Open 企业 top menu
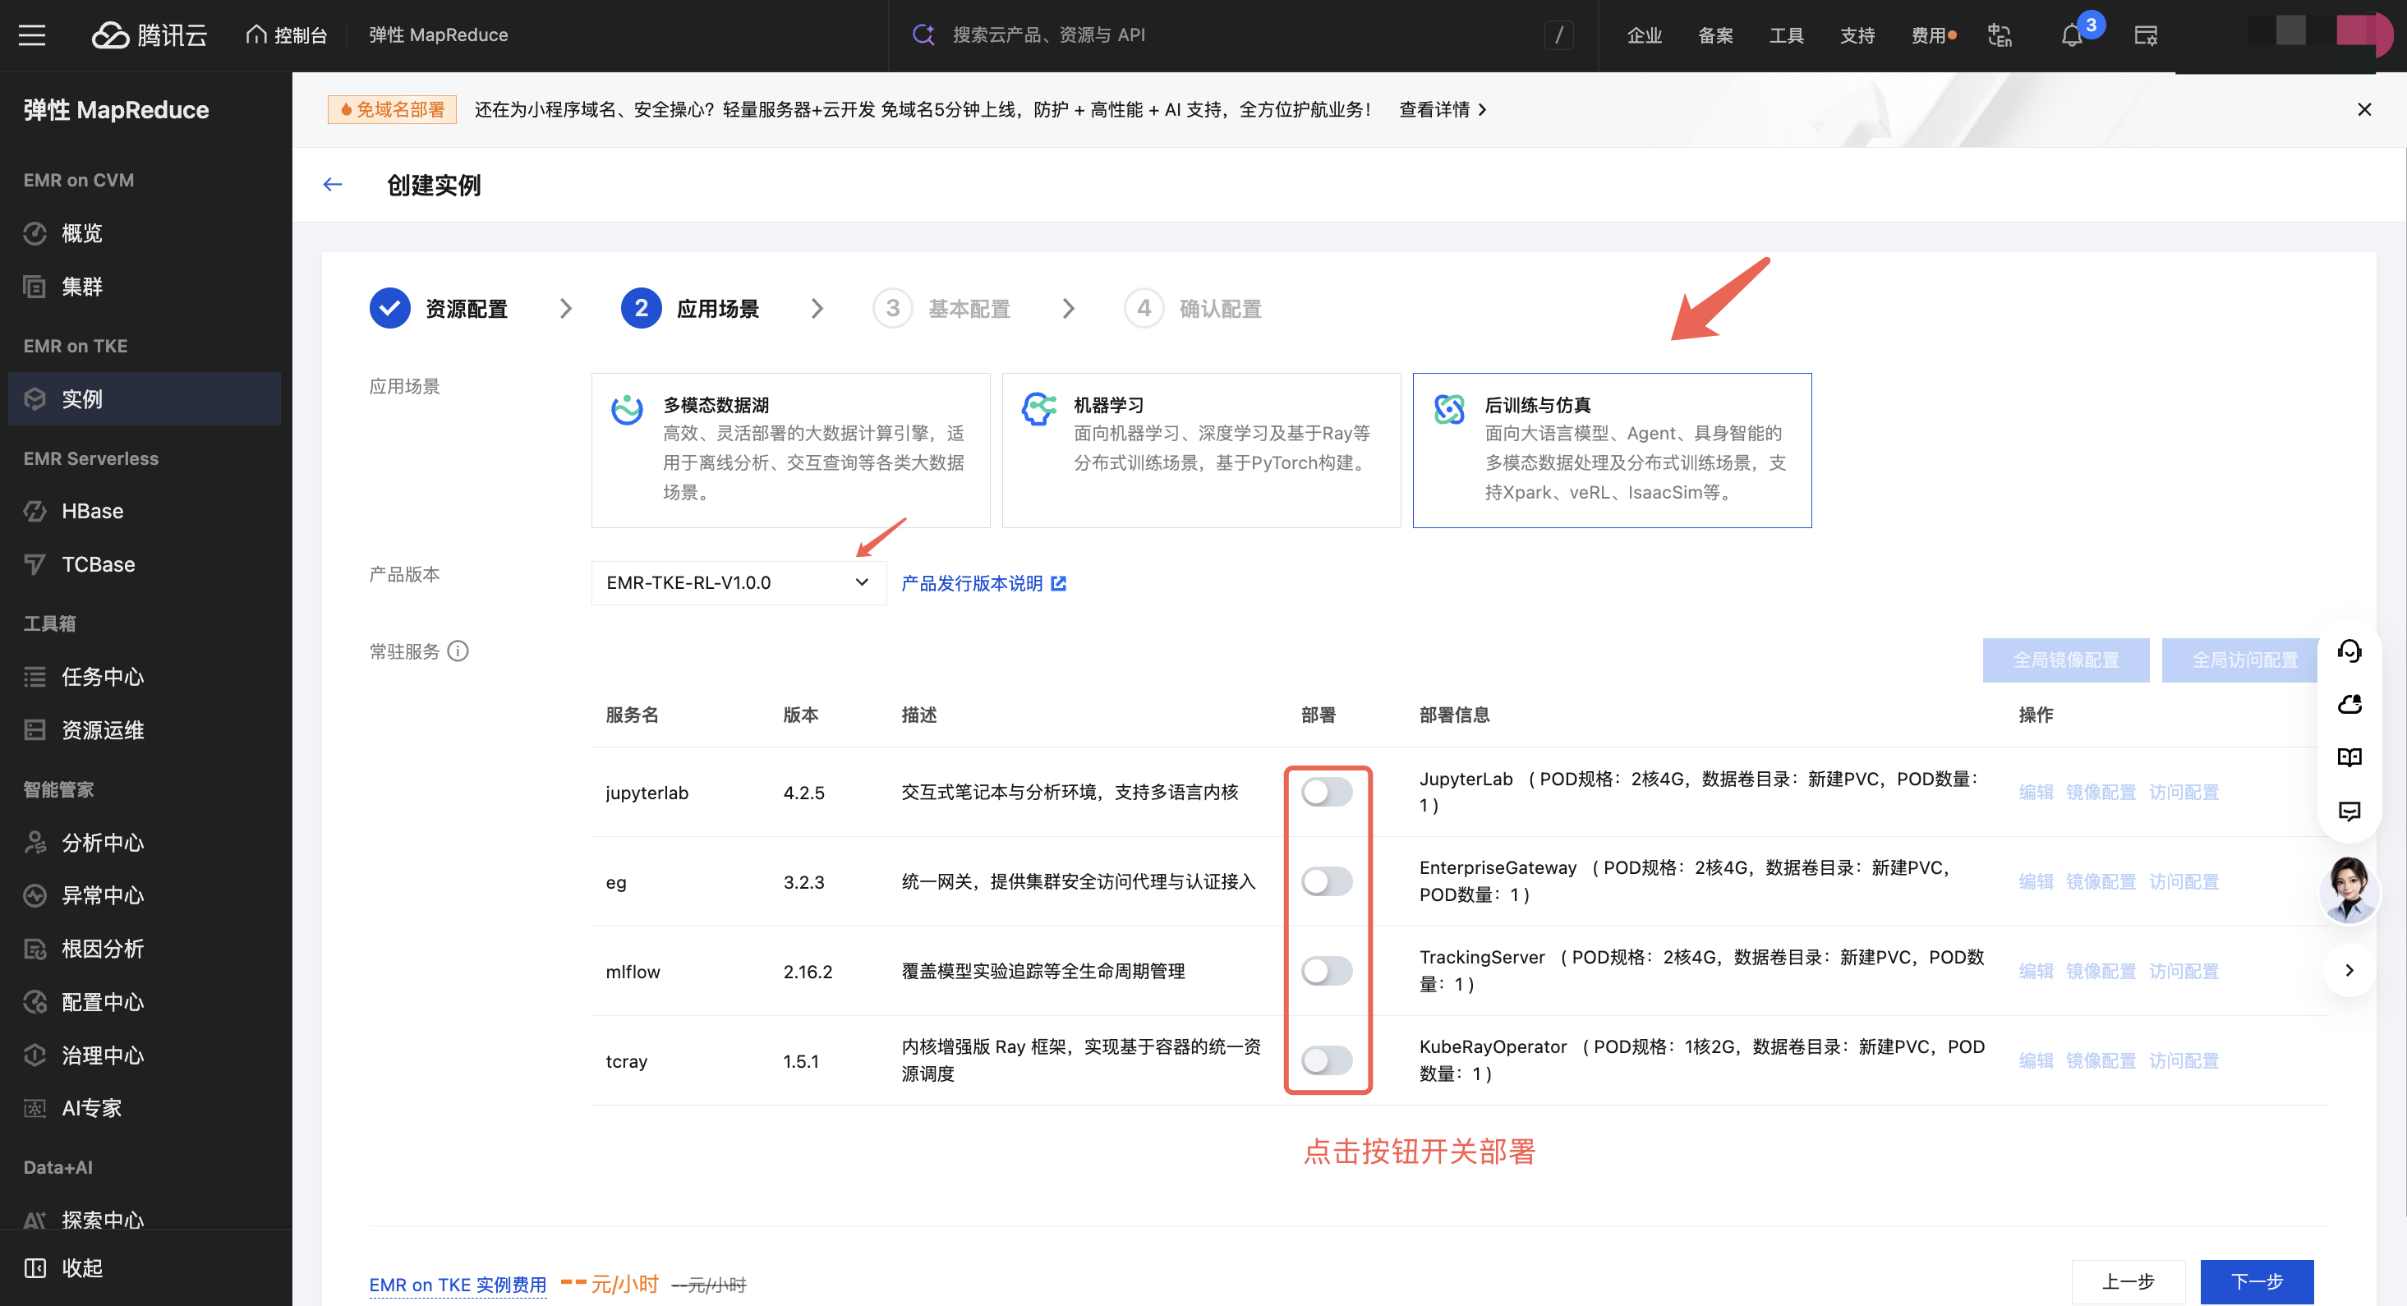This screenshot has width=2407, height=1306. tap(1645, 35)
